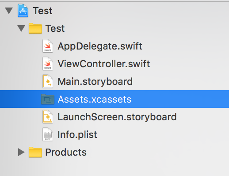The height and width of the screenshot is (176, 229).
Task: Select the Products group label
Action: tap(66, 152)
